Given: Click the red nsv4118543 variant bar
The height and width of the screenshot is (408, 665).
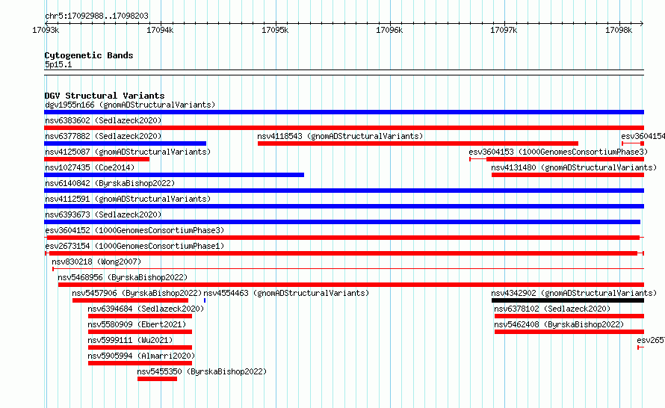Looking at the screenshot, I should point(418,143).
